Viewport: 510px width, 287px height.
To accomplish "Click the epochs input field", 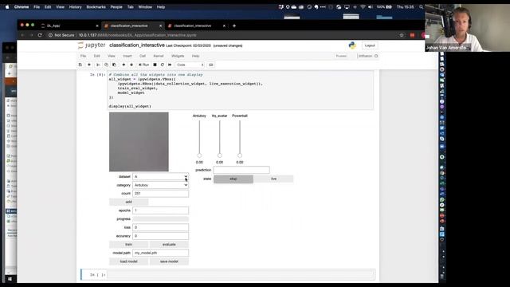I will (160, 210).
